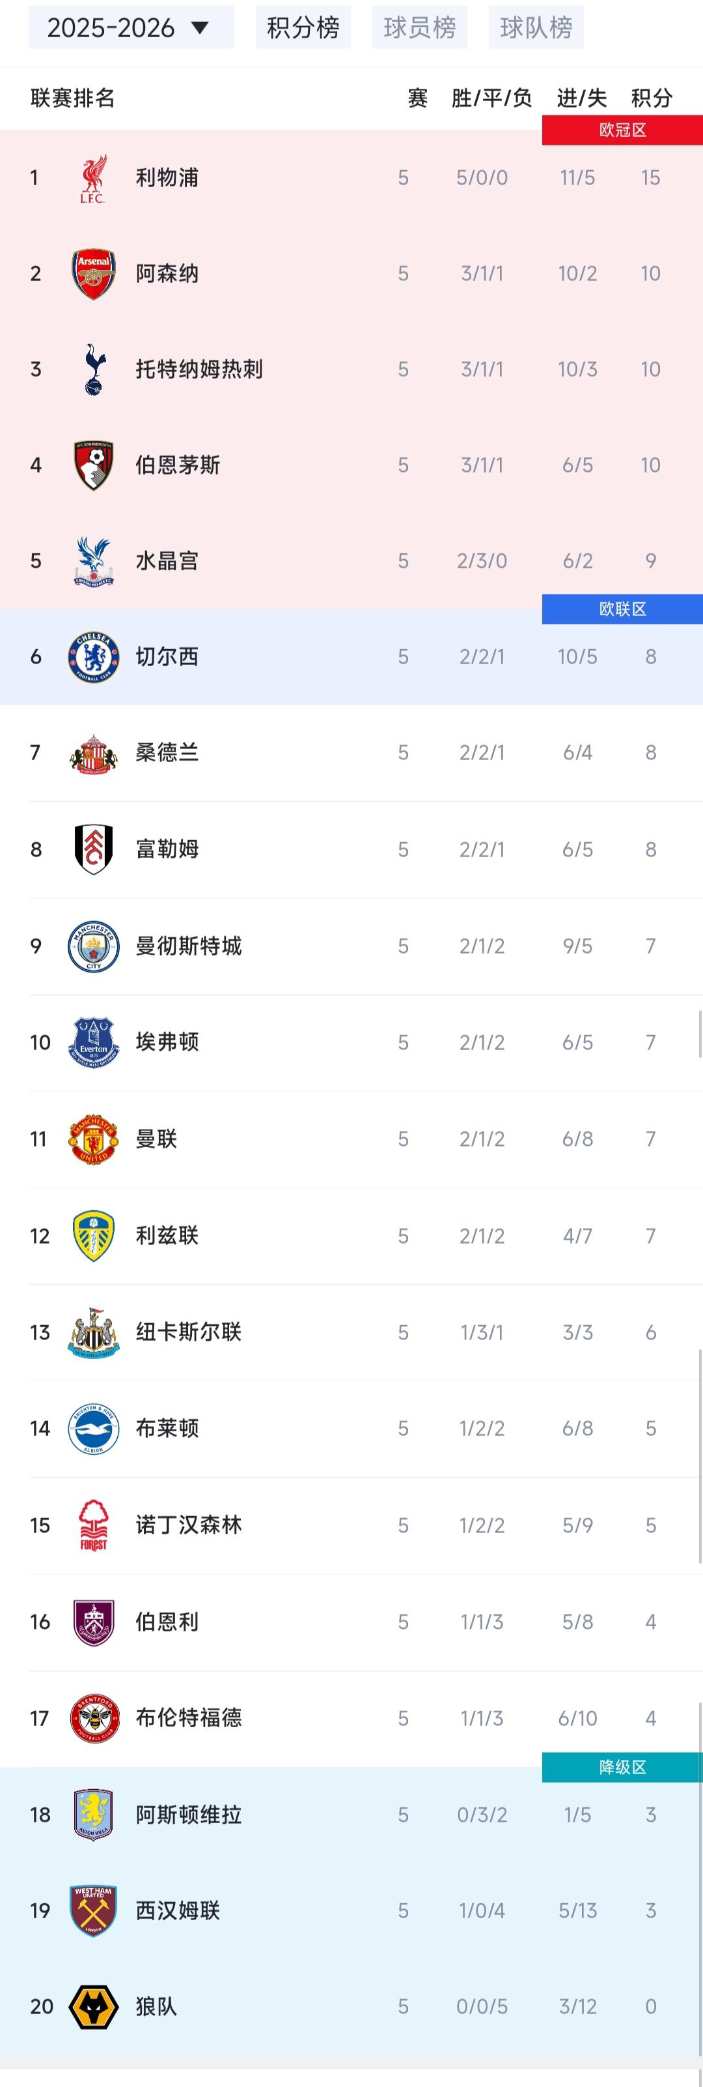
Task: Open the 水晶宫 team row
Action: [x=351, y=561]
